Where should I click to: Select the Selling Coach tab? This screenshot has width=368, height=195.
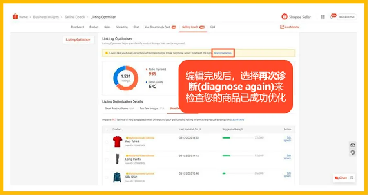click(x=193, y=27)
